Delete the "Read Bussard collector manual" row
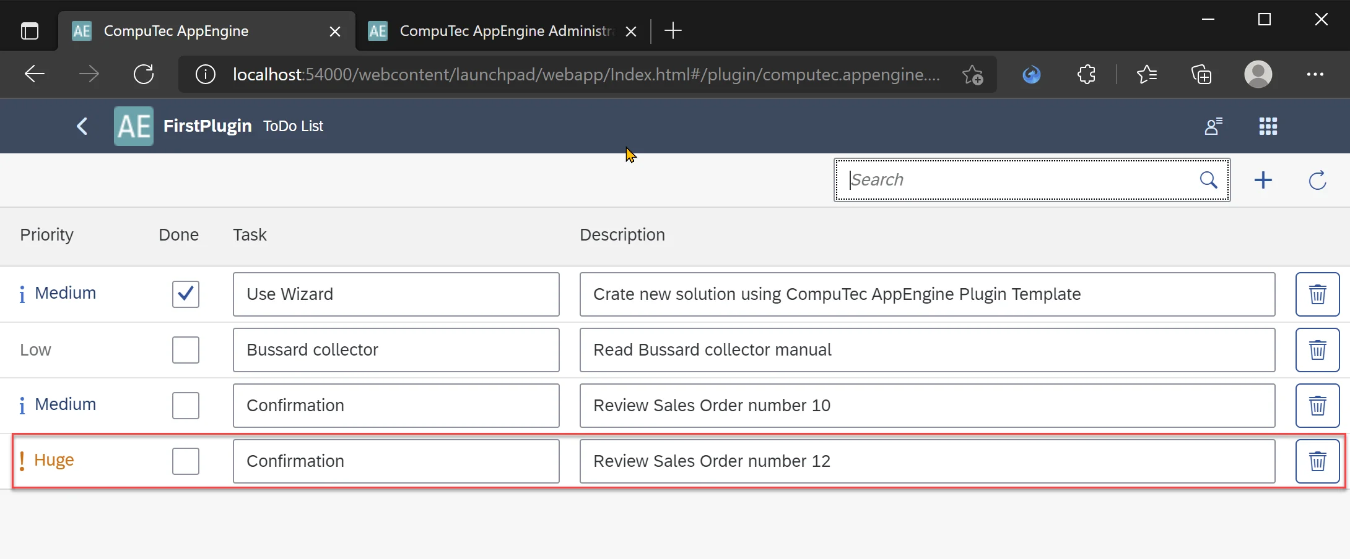 [1317, 349]
